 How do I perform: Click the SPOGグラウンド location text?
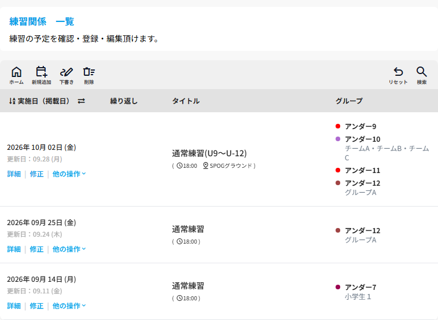231,165
